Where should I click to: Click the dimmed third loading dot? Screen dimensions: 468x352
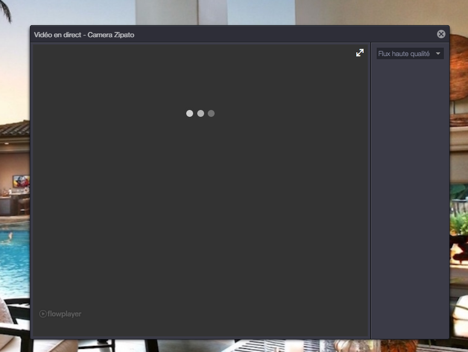pyautogui.click(x=211, y=113)
